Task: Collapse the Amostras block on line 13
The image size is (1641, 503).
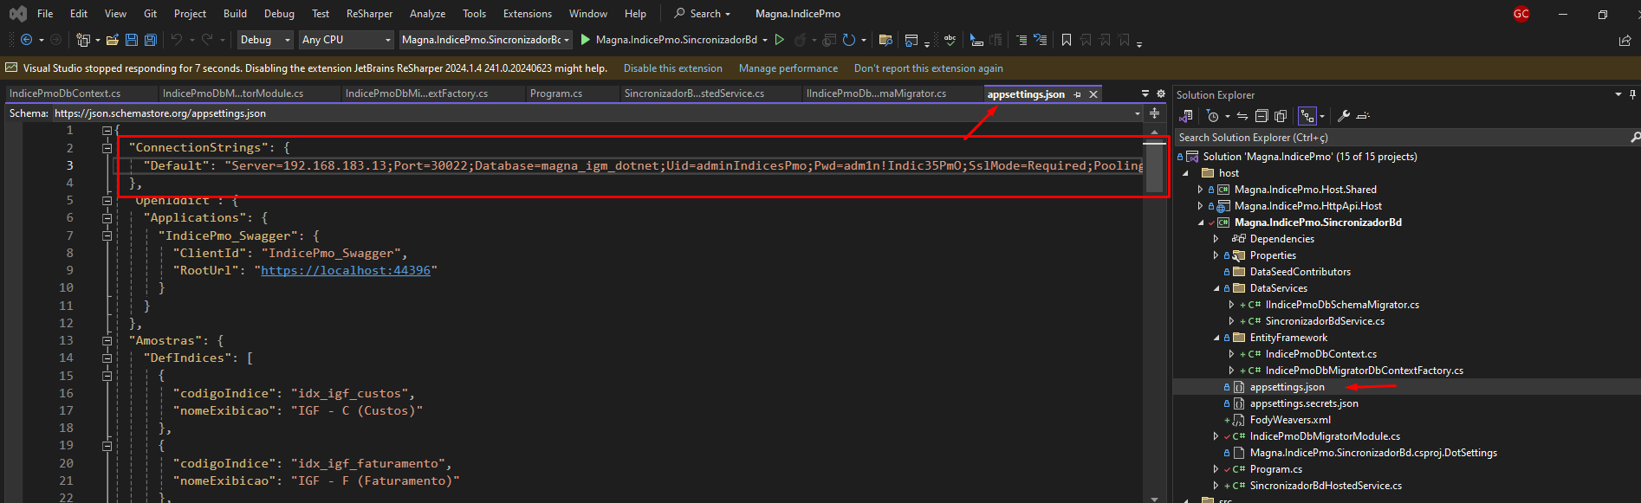Action: pos(107,340)
